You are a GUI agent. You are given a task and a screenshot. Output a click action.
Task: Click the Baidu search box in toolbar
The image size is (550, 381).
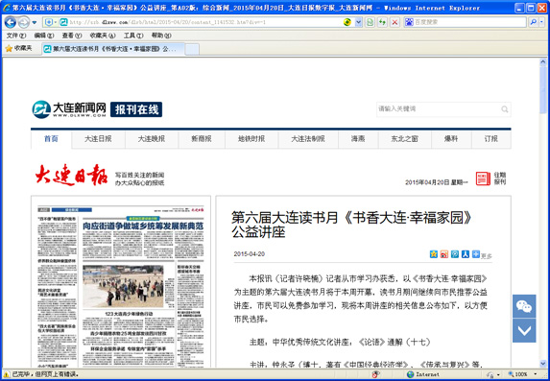point(470,22)
